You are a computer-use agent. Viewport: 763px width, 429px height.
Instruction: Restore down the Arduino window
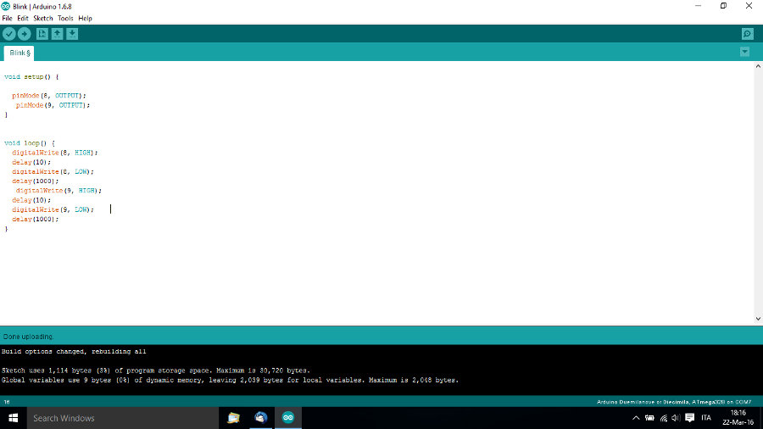(724, 6)
